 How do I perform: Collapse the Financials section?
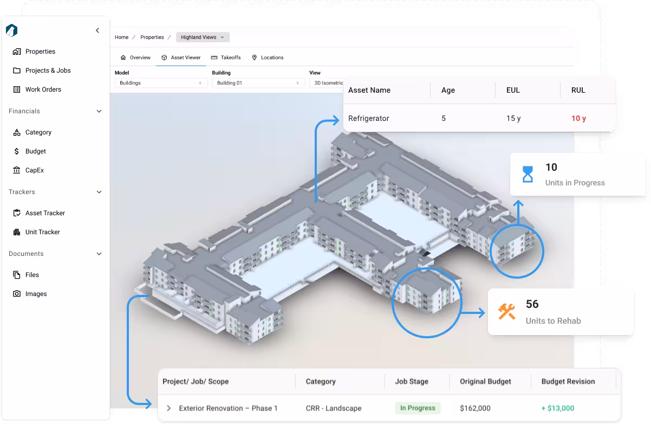(99, 111)
